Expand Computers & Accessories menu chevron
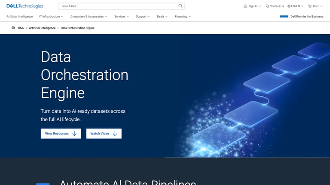Screen dimensions: 330x185 [106, 17]
